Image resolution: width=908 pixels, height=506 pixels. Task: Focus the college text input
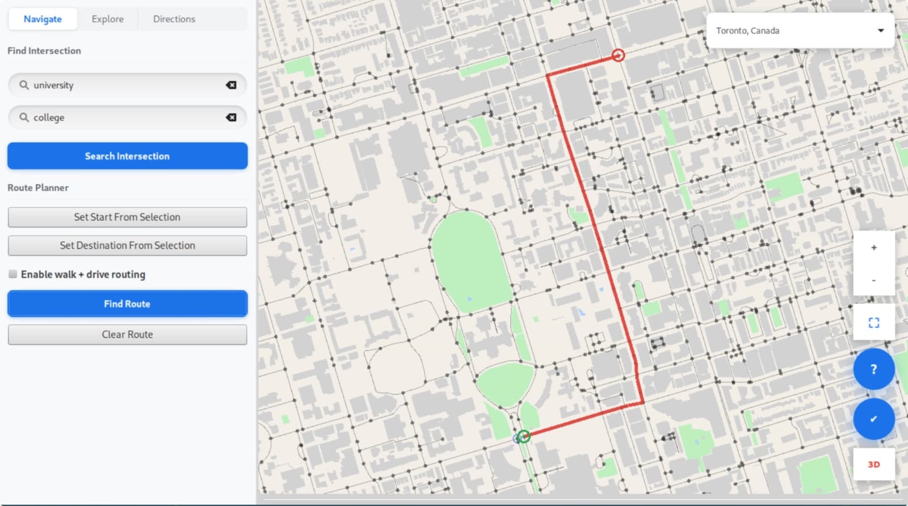tap(127, 117)
